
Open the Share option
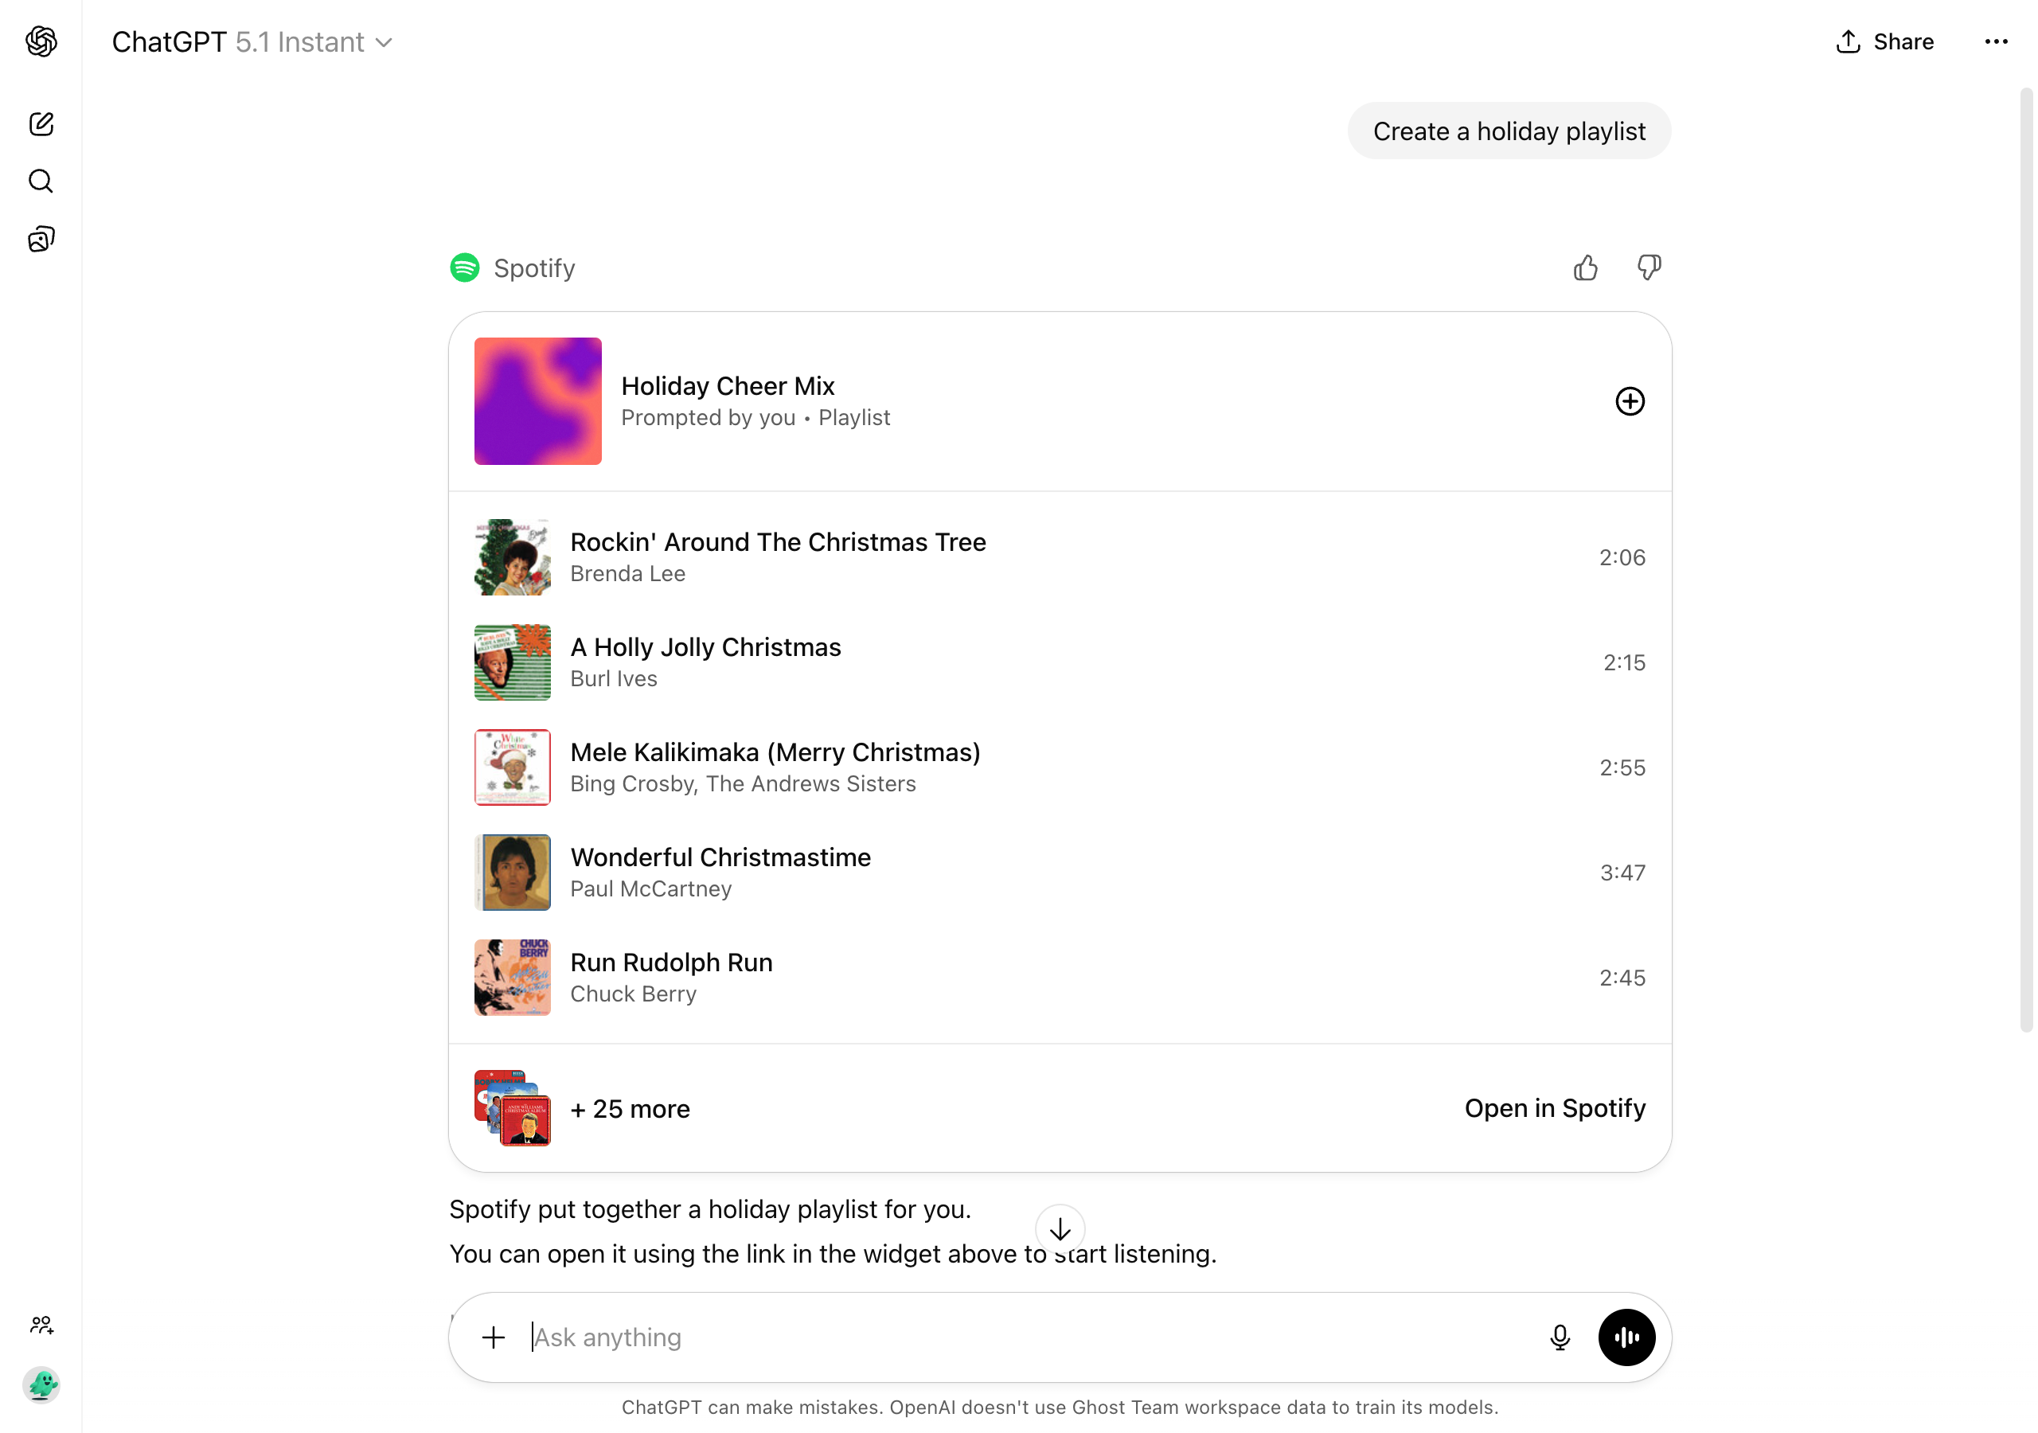coord(1885,41)
